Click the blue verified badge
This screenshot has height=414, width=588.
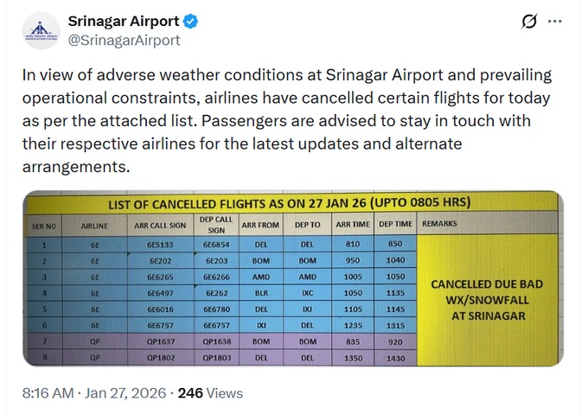point(194,22)
